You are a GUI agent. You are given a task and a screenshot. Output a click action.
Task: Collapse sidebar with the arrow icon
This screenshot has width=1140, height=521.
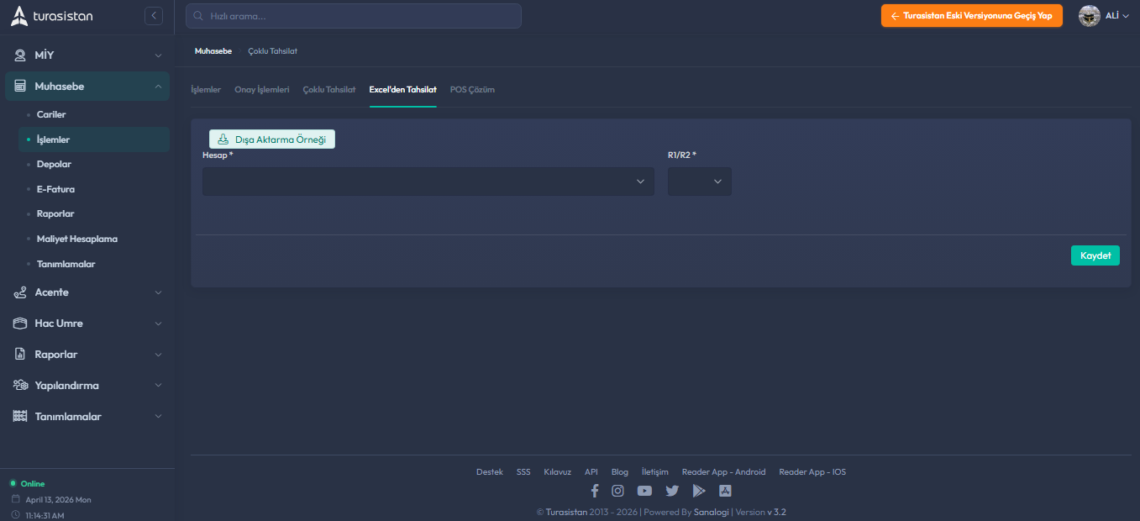(x=153, y=16)
